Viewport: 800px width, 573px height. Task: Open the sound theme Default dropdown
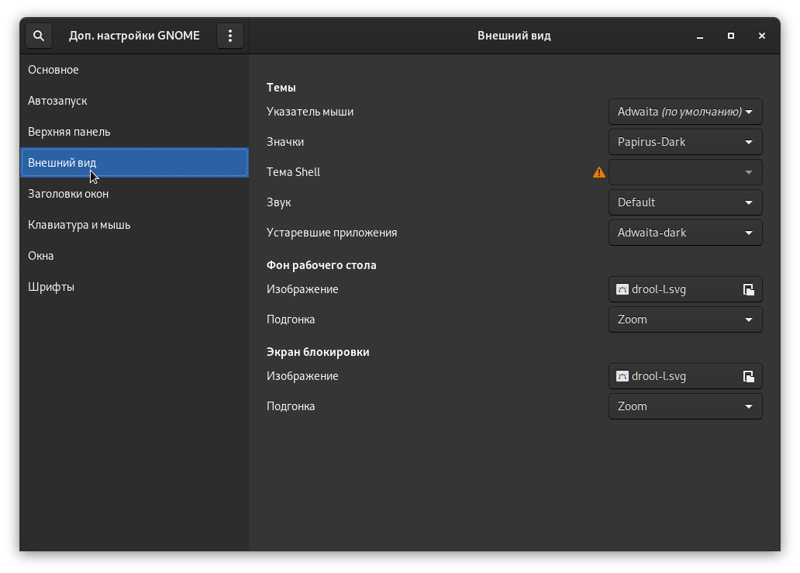(685, 202)
